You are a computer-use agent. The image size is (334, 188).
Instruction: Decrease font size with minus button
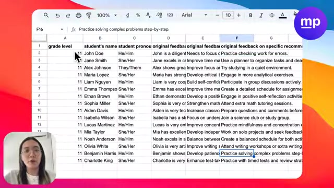217,15
